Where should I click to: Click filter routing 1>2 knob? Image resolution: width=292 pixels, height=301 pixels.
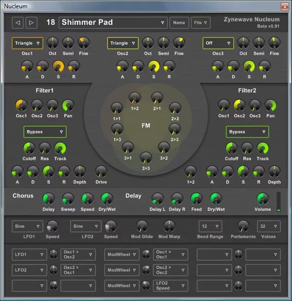tap(191, 171)
